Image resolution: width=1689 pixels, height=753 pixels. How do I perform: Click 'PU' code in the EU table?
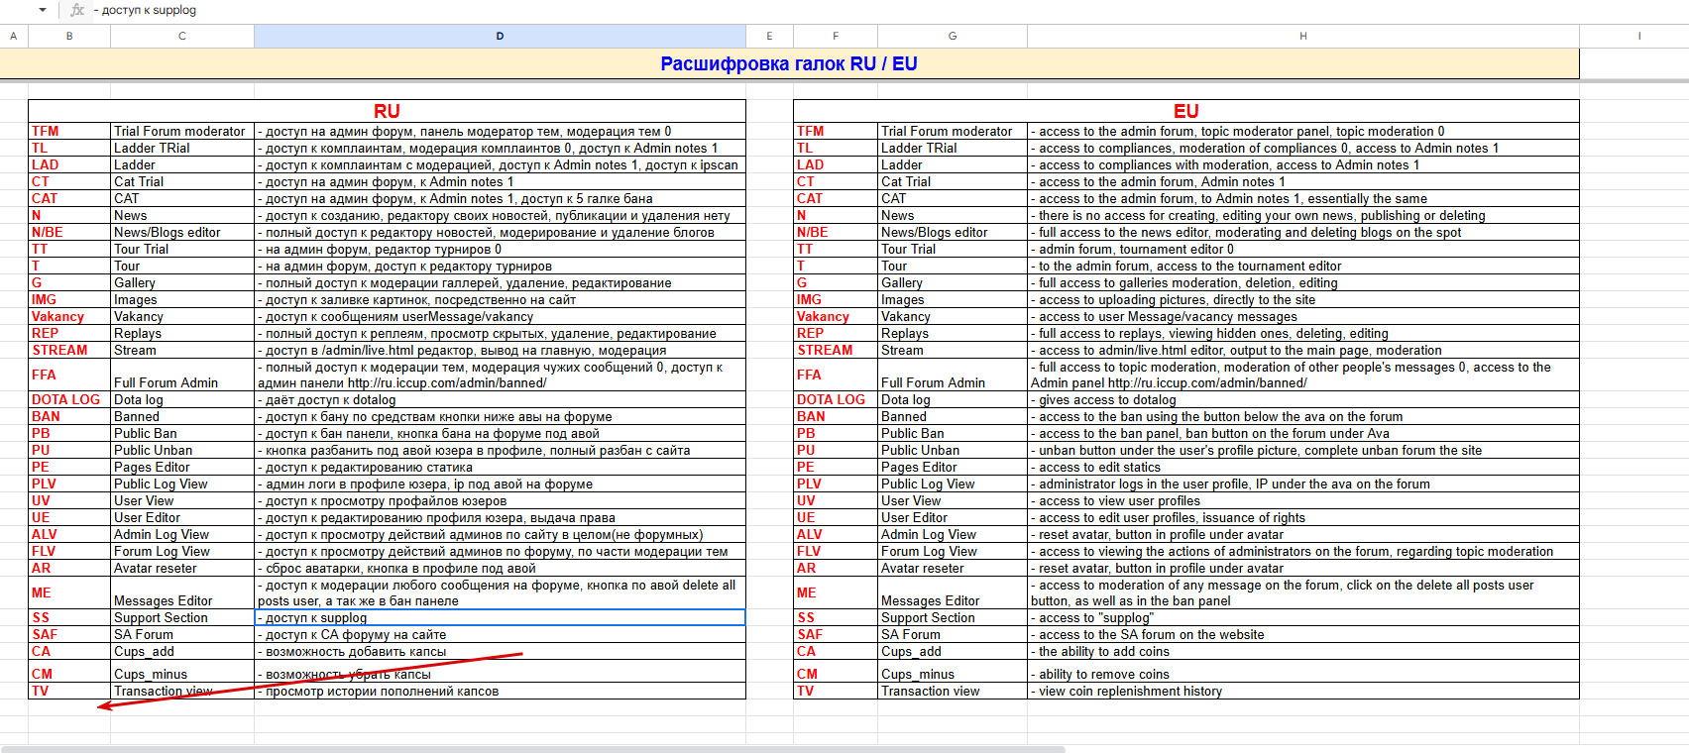pyautogui.click(x=806, y=450)
